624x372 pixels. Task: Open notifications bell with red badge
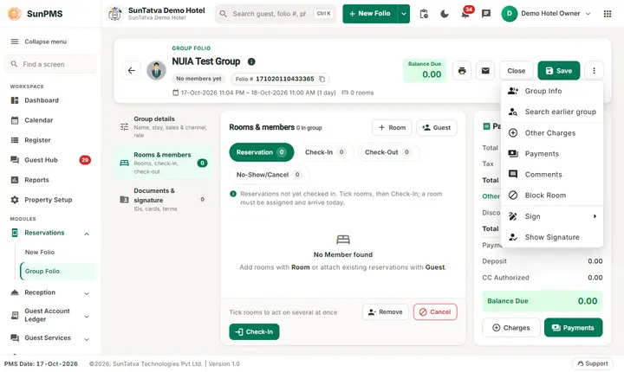point(465,14)
